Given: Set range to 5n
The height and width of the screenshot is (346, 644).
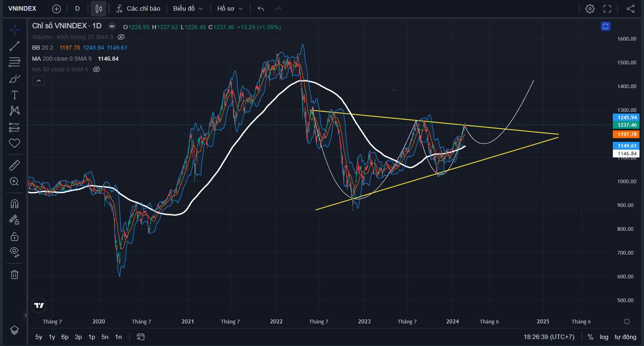Looking at the screenshot, I should pyautogui.click(x=105, y=337).
